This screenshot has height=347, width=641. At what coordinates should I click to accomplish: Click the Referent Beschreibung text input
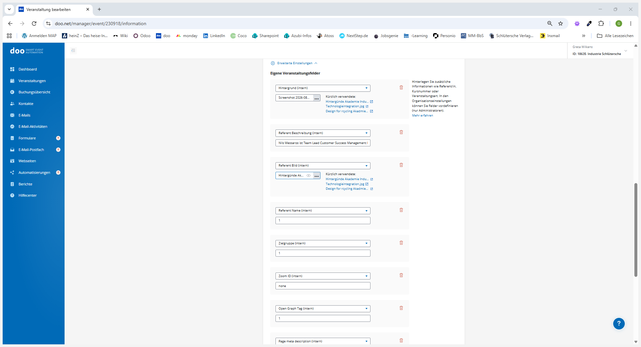point(323,143)
